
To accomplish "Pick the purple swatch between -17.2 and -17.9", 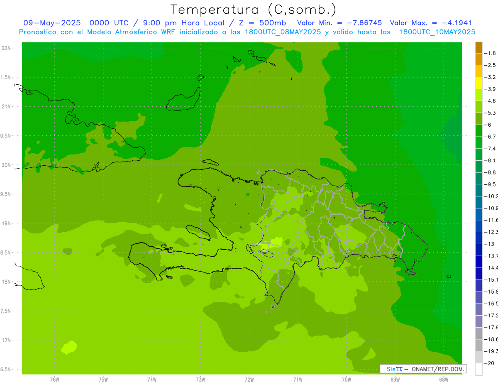I will click(x=478, y=321).
